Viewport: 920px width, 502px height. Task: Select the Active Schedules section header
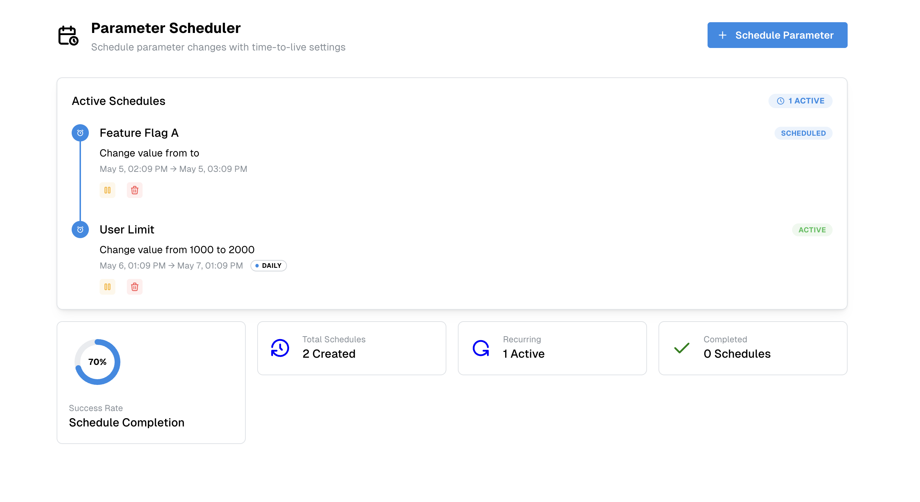click(x=119, y=101)
